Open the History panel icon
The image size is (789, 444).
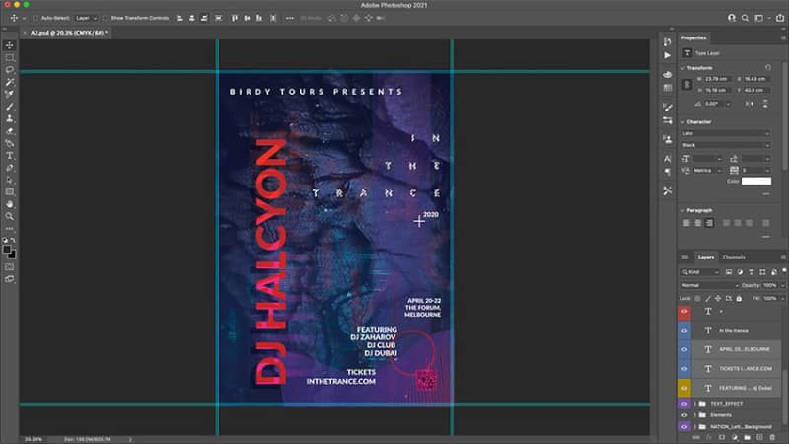668,41
